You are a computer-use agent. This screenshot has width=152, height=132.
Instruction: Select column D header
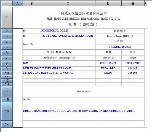pos(108,4)
